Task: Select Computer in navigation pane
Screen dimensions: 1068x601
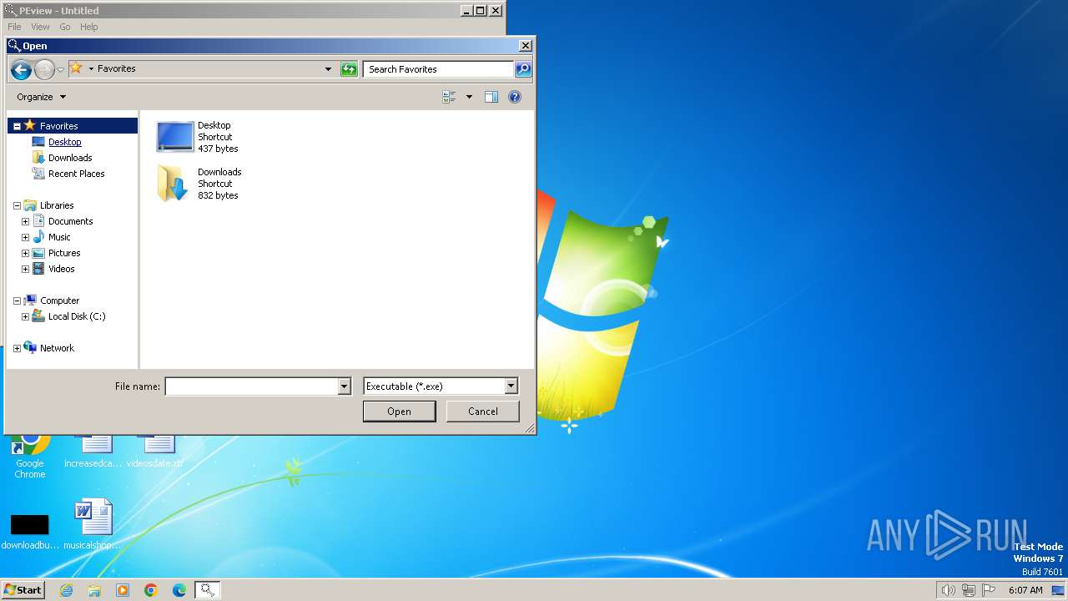Action: (x=59, y=300)
